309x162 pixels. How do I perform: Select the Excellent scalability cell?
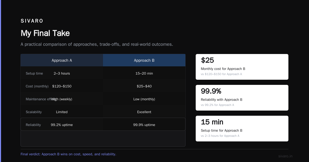pos(144,112)
